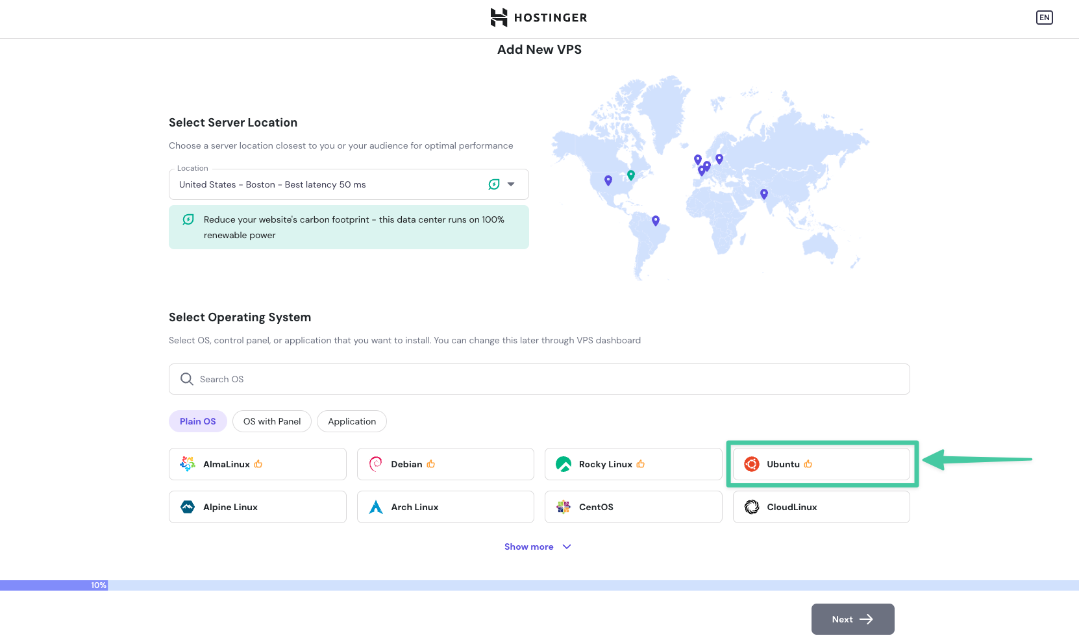Switch to the Plain OS tab
The image size is (1079, 638).
(198, 421)
